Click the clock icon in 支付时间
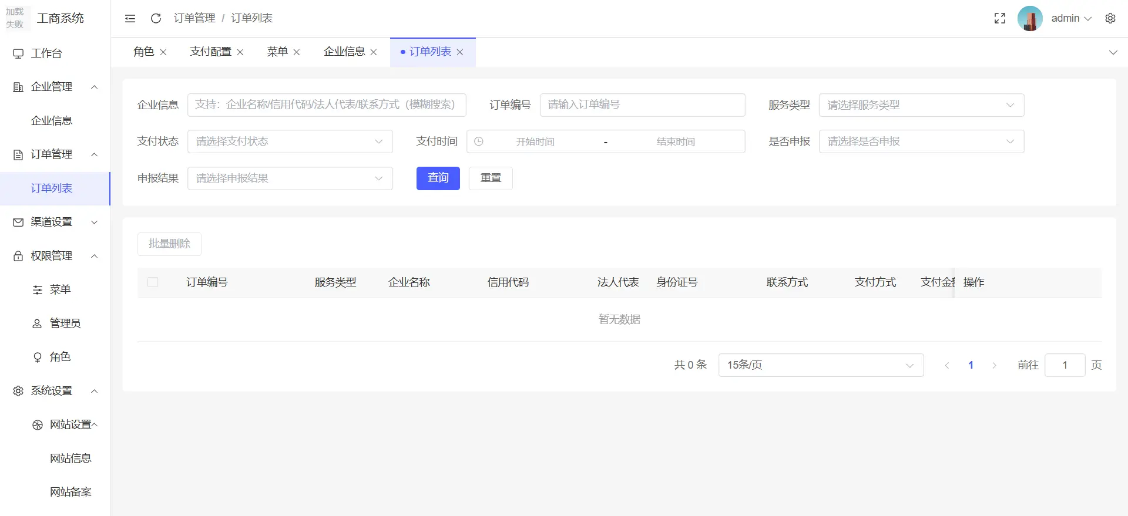The height and width of the screenshot is (516, 1128). tap(479, 141)
